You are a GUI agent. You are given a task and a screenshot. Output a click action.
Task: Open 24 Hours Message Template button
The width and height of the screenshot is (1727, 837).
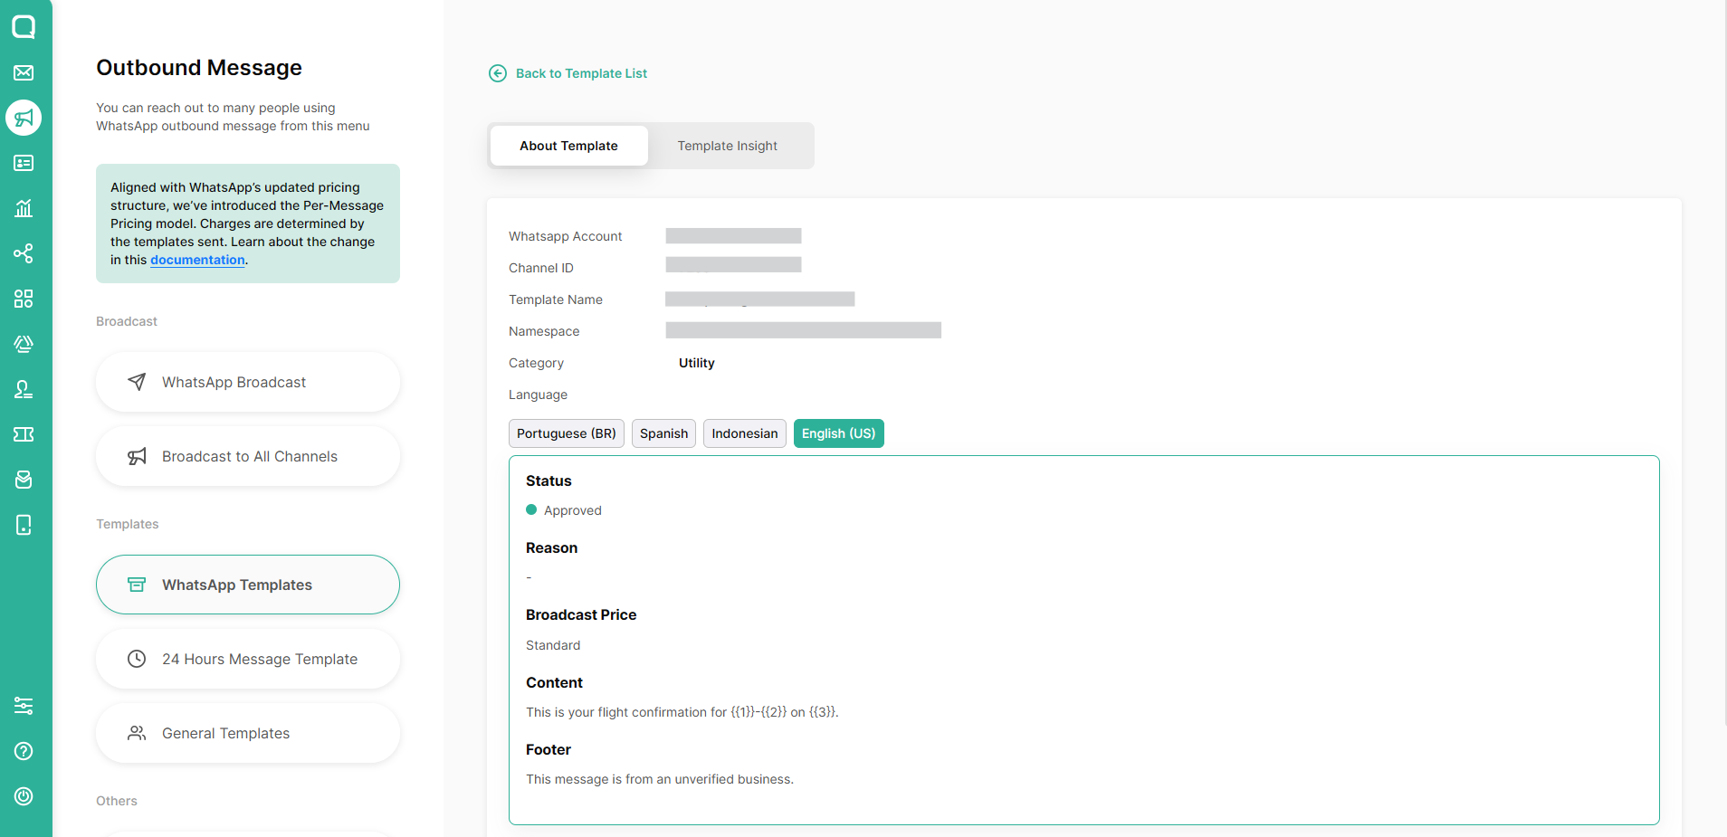[x=248, y=659]
